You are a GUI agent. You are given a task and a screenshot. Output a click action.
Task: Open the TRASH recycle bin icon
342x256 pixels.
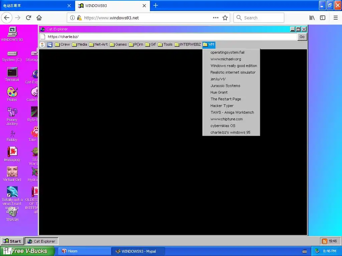point(12,214)
